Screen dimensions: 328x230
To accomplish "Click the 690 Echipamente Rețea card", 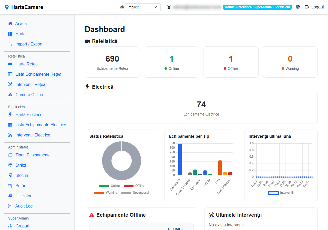I will point(112,62).
